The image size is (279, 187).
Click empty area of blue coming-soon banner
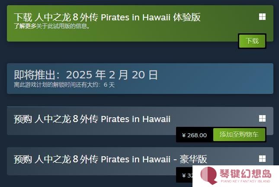pyautogui.click(x=214, y=78)
